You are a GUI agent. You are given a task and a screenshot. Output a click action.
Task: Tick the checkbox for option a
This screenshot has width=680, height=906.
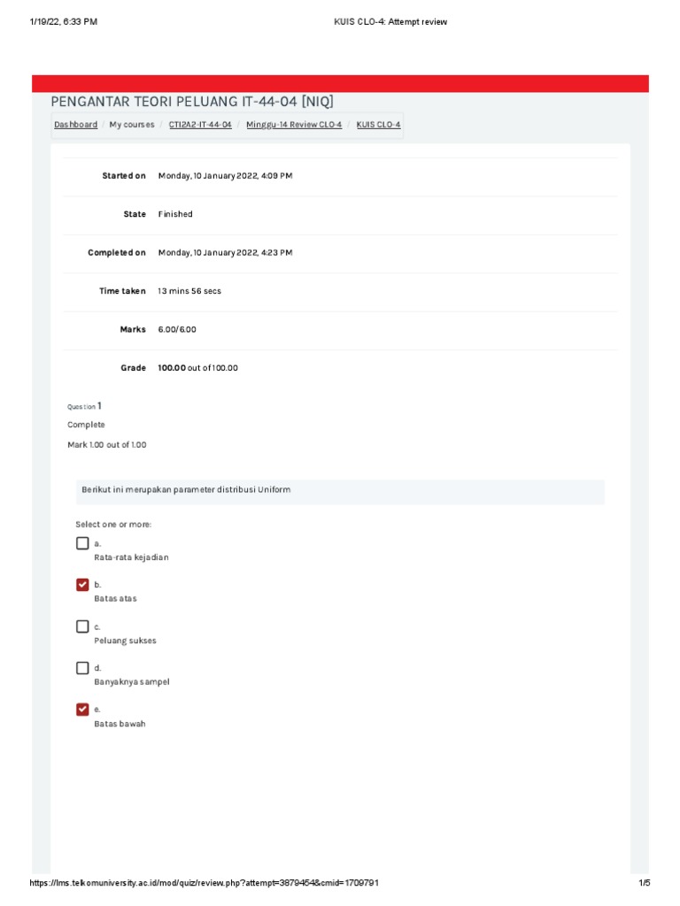click(82, 543)
